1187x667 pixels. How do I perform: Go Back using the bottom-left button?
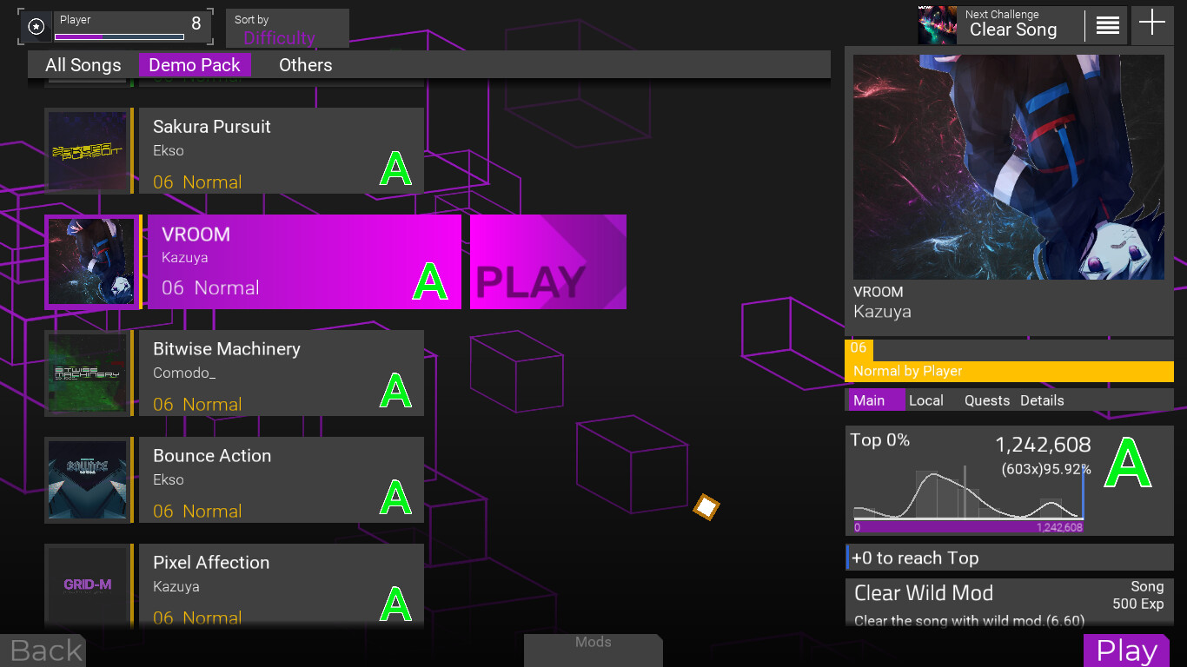(x=43, y=650)
